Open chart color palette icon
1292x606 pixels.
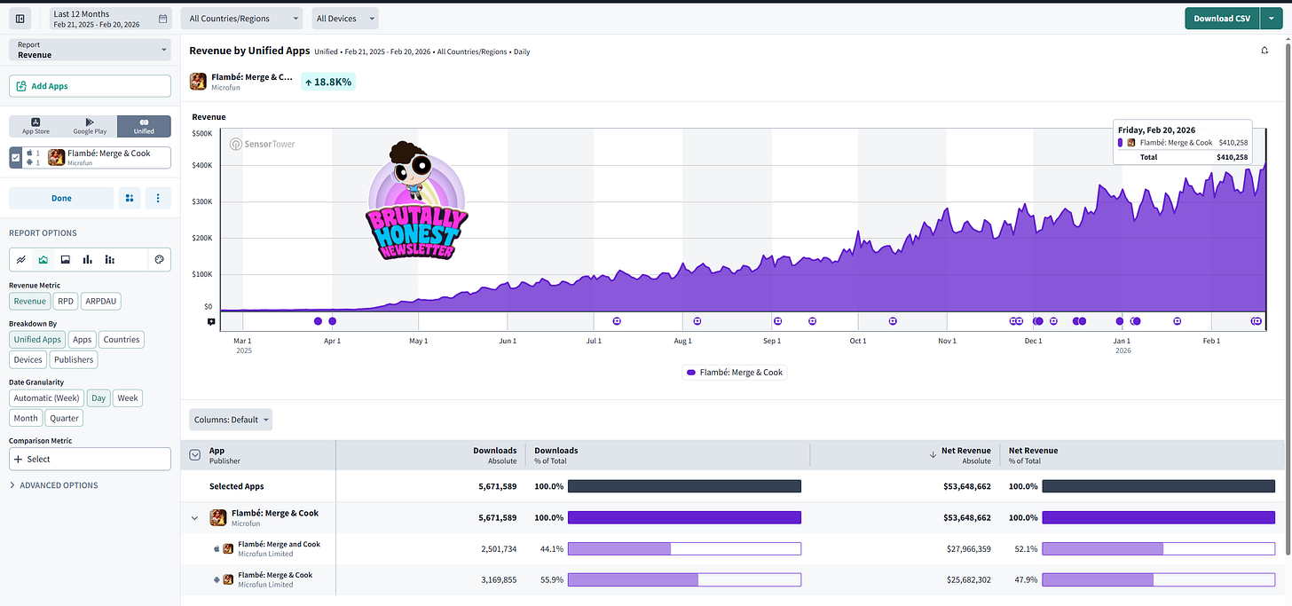(159, 260)
